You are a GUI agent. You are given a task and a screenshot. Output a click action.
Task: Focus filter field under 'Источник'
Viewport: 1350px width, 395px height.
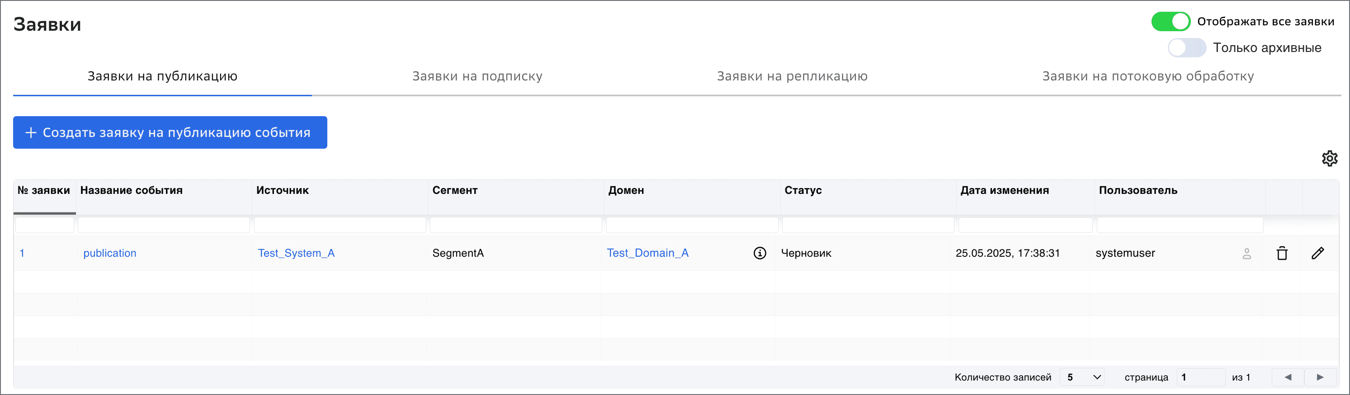click(340, 225)
